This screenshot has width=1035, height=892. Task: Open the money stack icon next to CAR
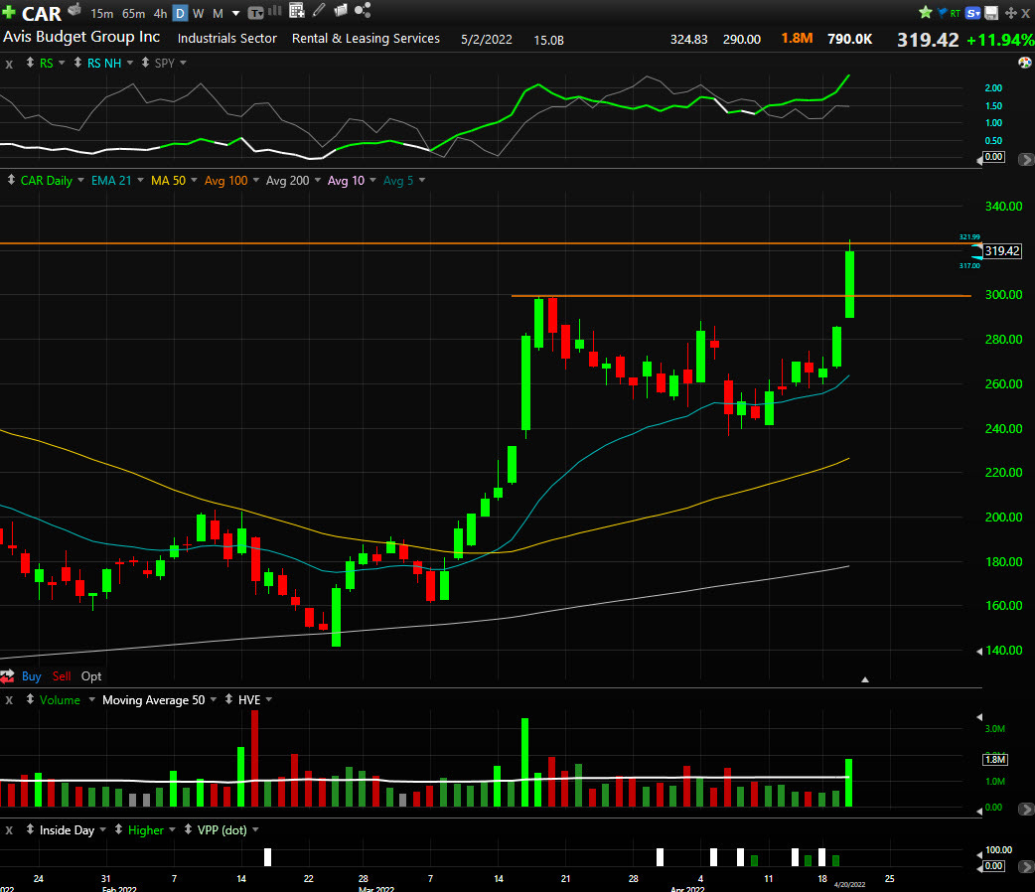pos(74,9)
